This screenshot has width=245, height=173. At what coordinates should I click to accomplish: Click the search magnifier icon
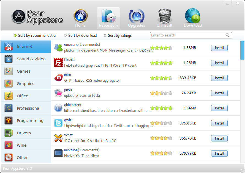point(227,35)
